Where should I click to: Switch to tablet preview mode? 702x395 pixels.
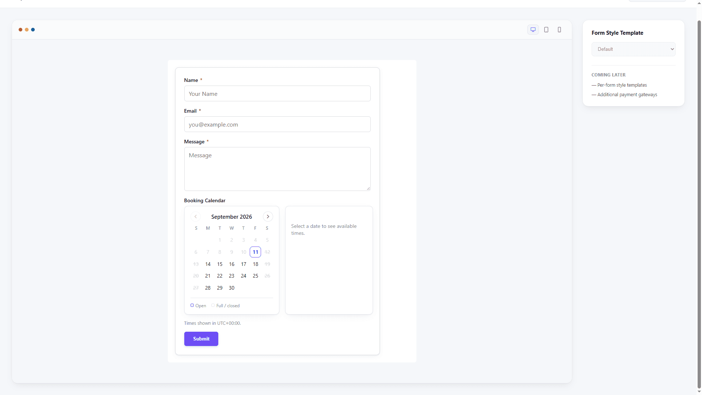(546, 30)
